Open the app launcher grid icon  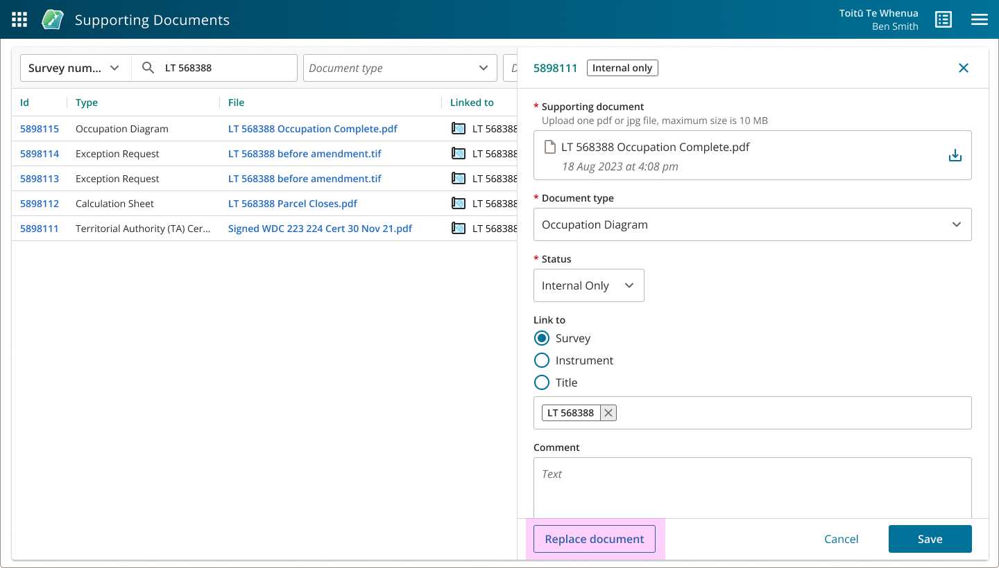click(19, 19)
